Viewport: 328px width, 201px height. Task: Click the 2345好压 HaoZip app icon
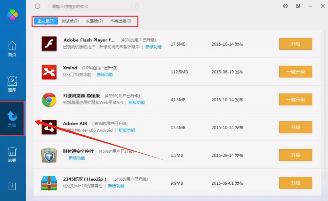pyautogui.click(x=49, y=183)
